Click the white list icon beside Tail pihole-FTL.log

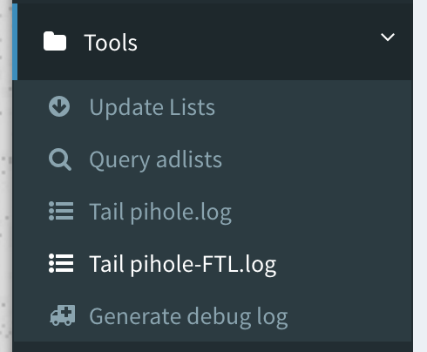coord(61,263)
